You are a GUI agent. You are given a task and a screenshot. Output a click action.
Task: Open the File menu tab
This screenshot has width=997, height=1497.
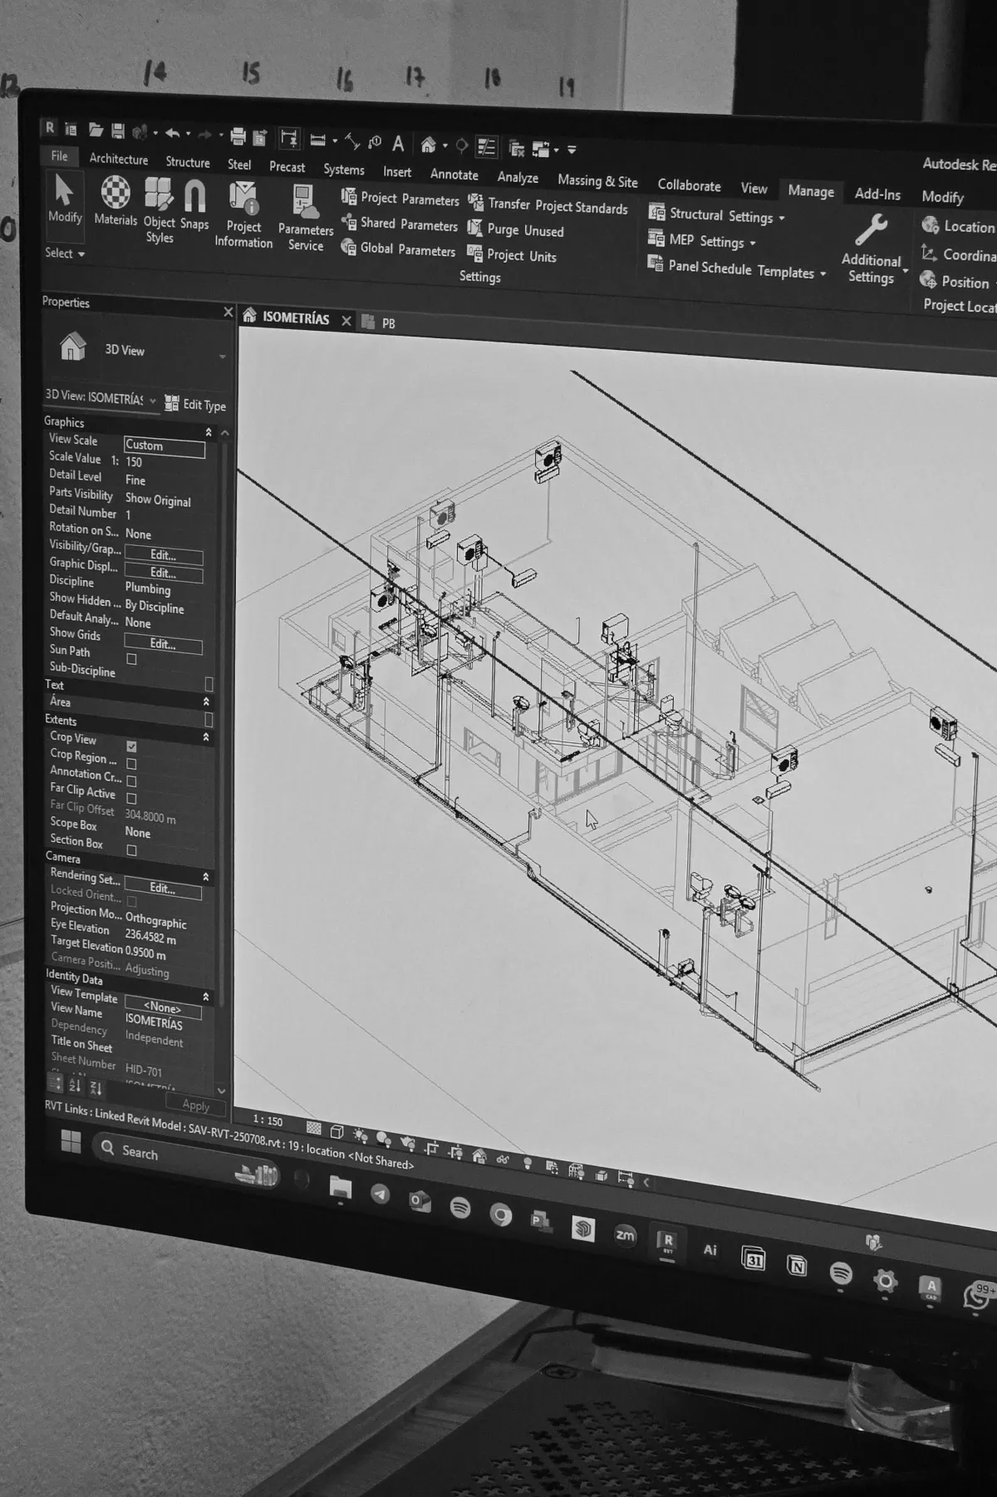59,156
